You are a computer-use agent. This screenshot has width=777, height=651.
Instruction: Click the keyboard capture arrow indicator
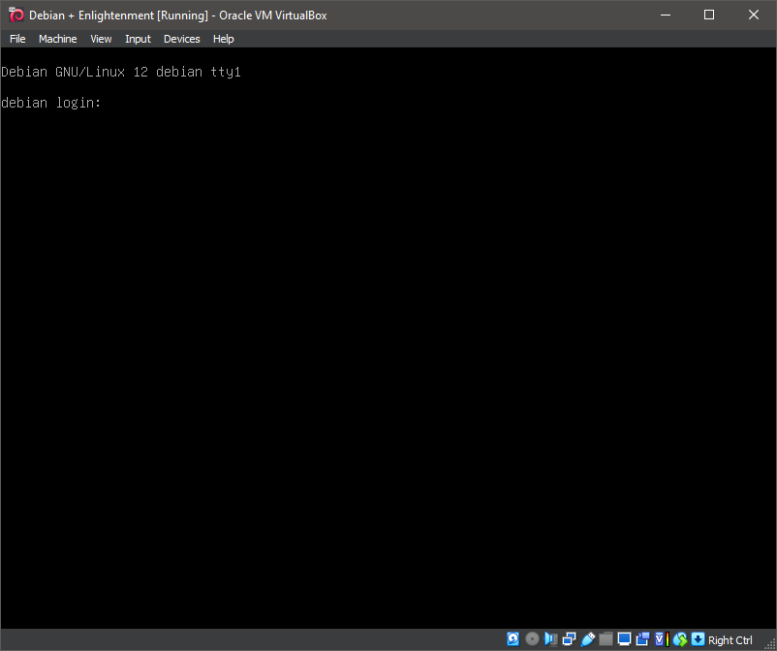click(x=698, y=639)
